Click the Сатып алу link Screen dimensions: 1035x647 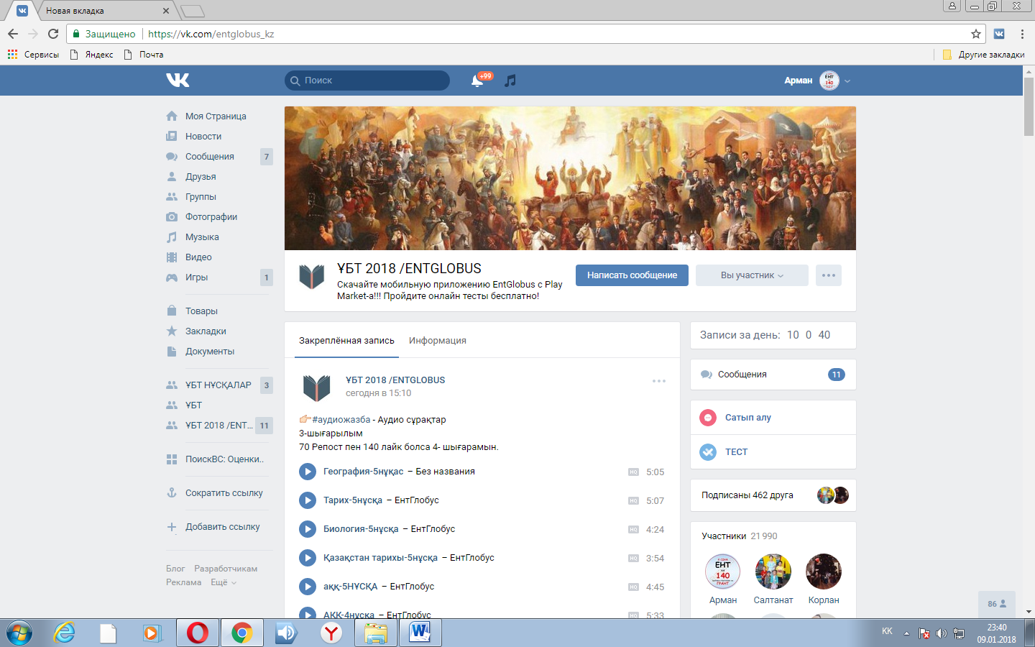point(748,418)
